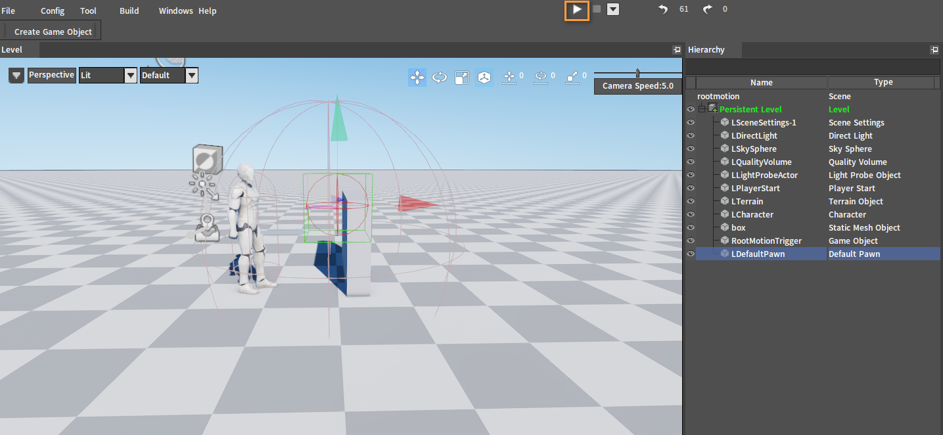The width and height of the screenshot is (943, 435).
Task: Hide RootMotionTrigger via eye icon
Action: point(691,240)
